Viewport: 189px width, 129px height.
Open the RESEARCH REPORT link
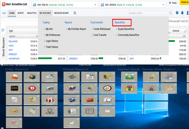(115, 65)
